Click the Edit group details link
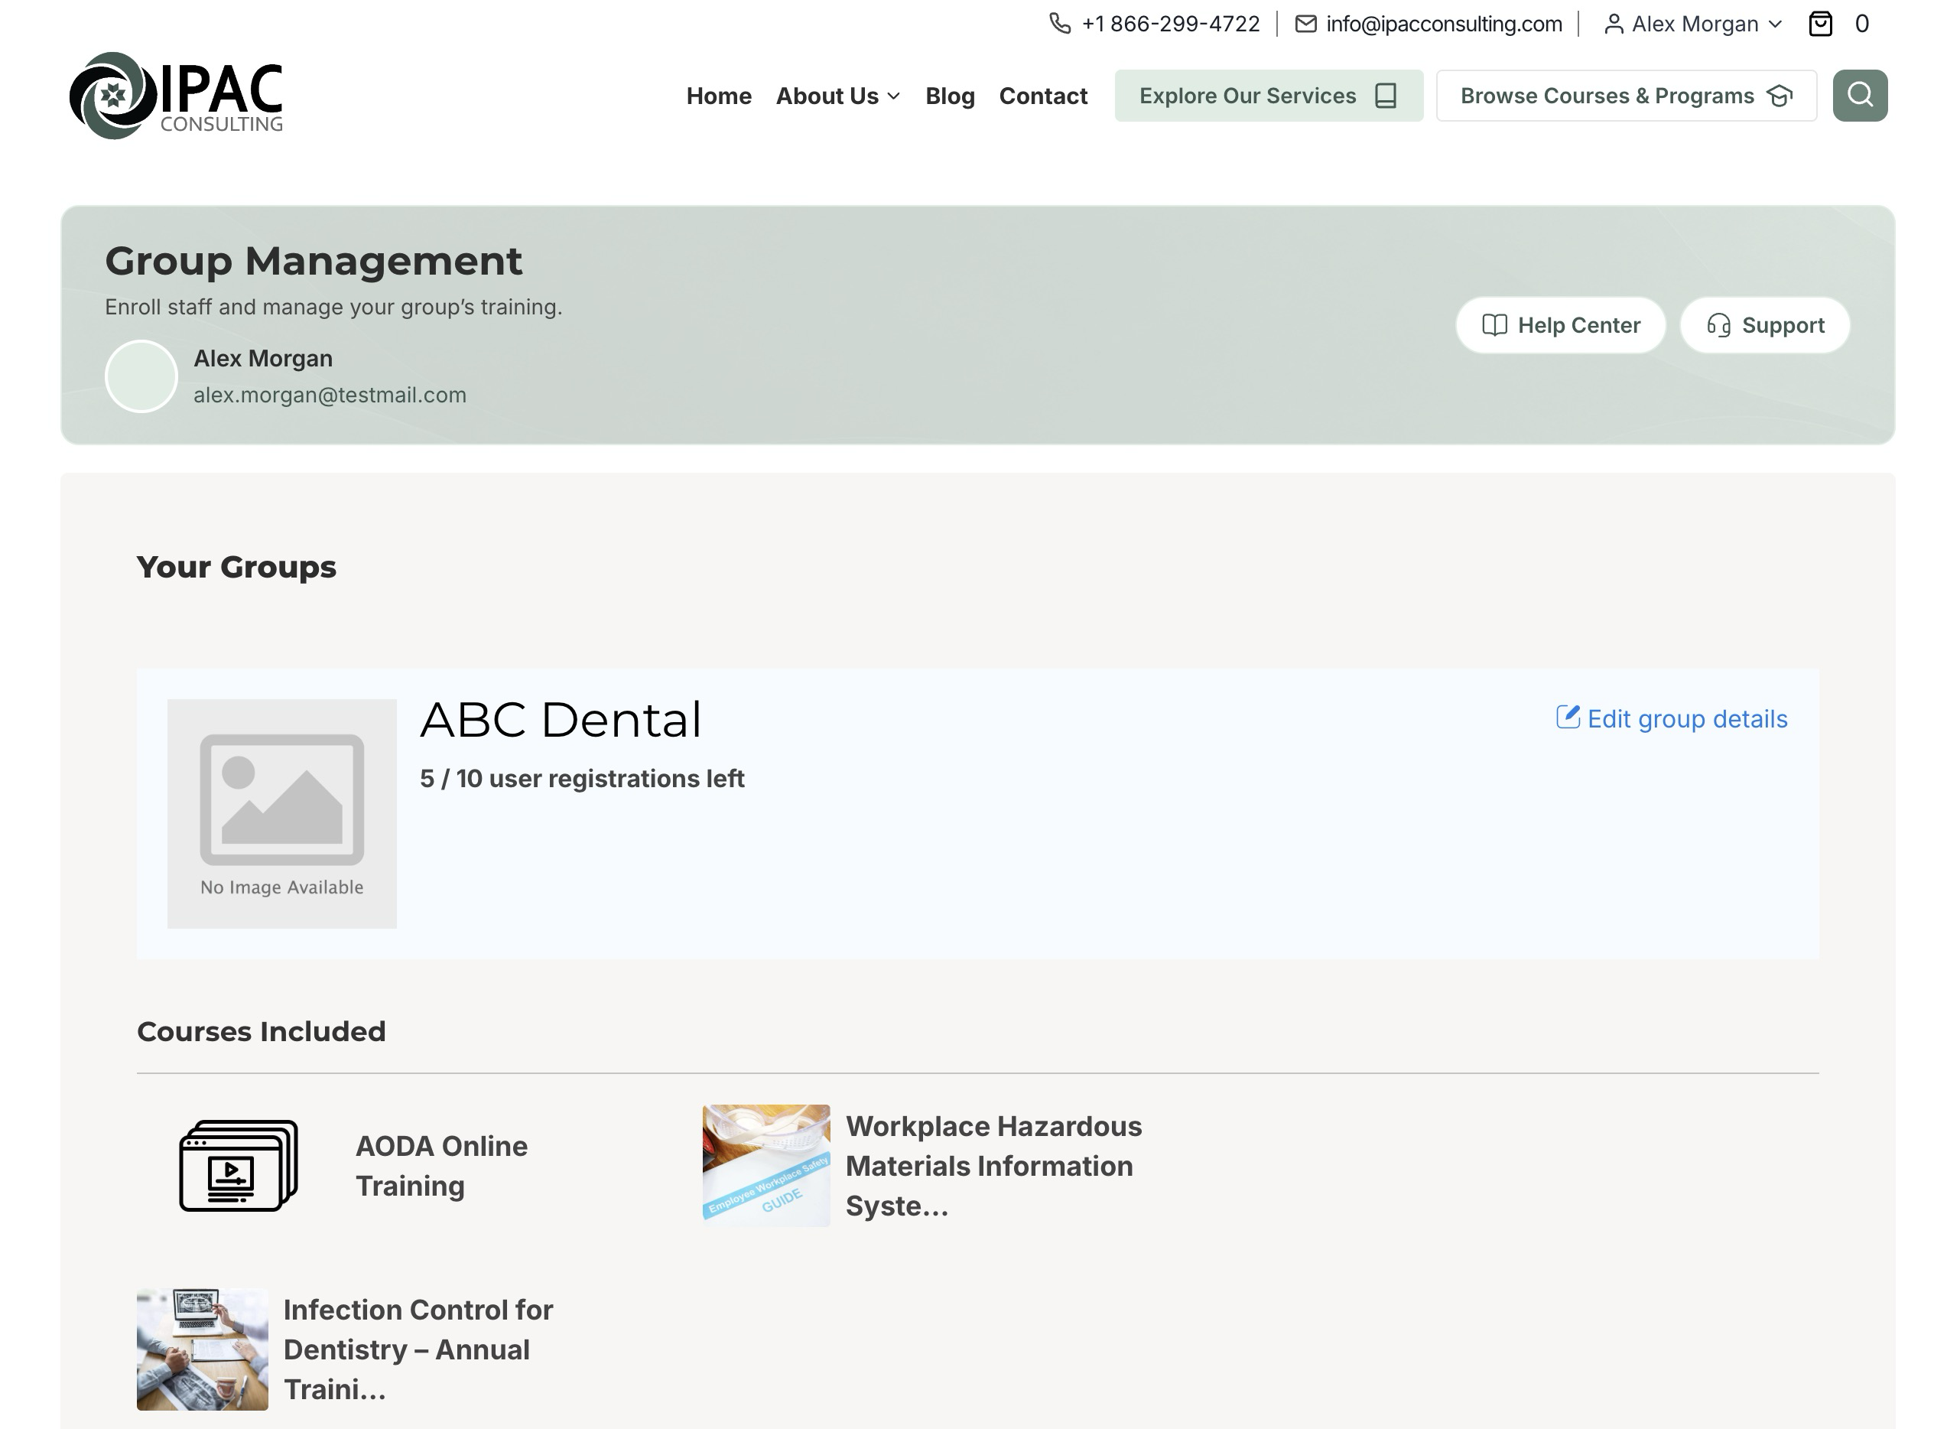This screenshot has width=1947, height=1429. pyautogui.click(x=1671, y=718)
